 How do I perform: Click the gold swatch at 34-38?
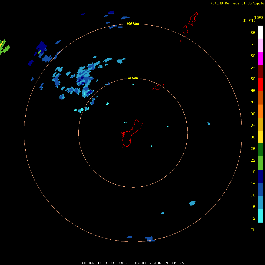(x=260, y=125)
